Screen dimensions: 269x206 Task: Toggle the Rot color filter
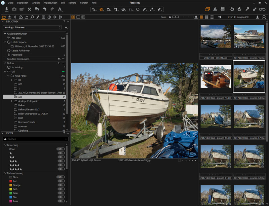pos(61,181)
